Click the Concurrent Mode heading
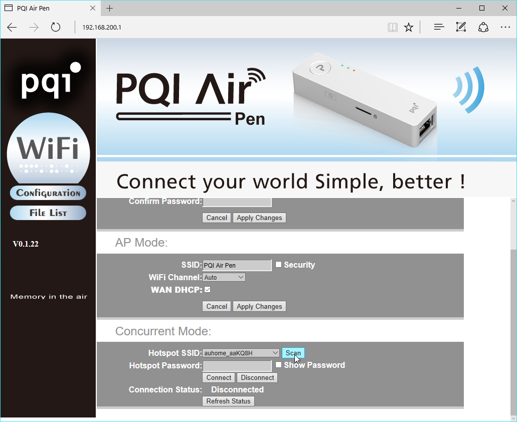 (163, 331)
